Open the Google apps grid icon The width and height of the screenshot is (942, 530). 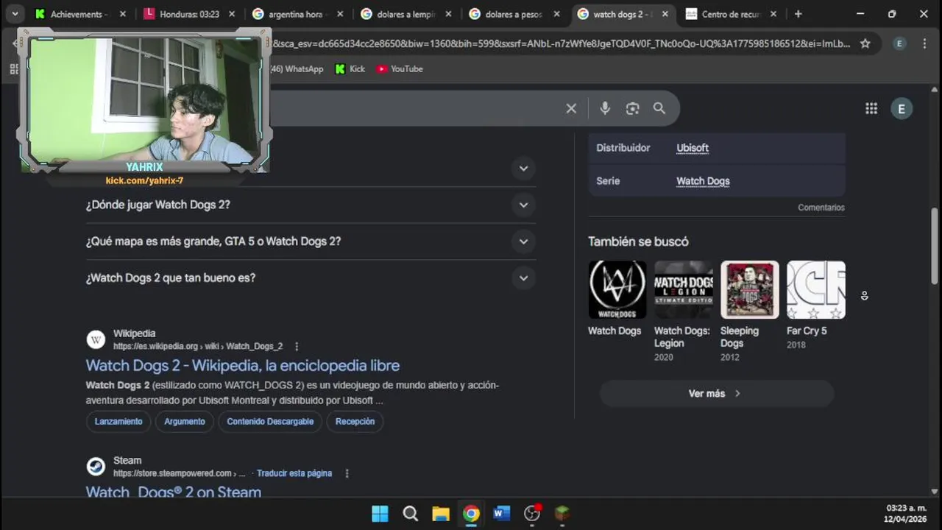(871, 108)
